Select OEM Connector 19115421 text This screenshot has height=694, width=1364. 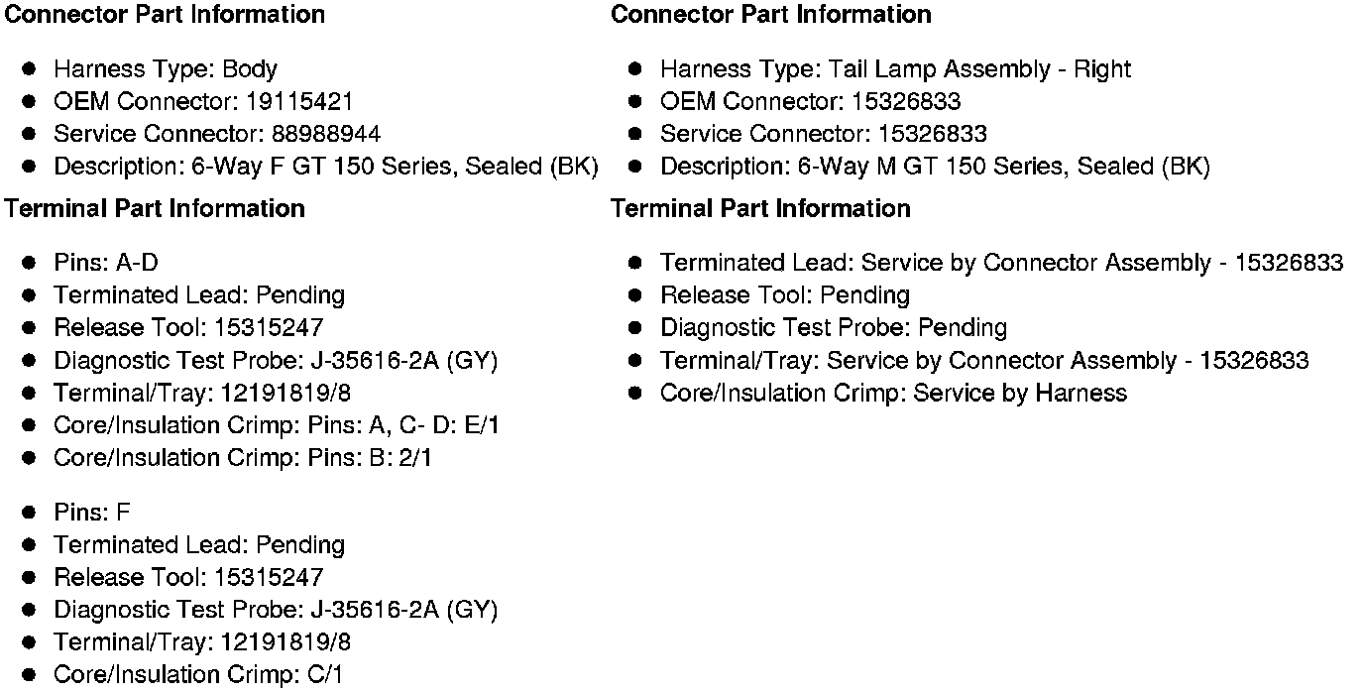[x=203, y=102]
